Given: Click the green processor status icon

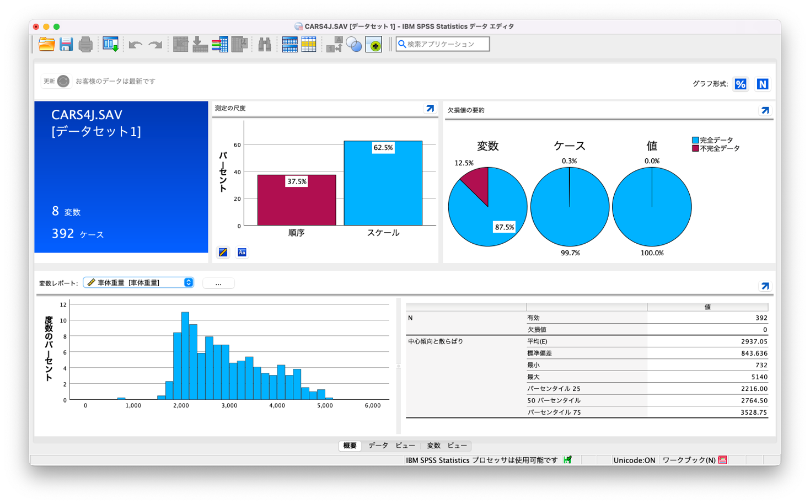Looking at the screenshot, I should [567, 460].
